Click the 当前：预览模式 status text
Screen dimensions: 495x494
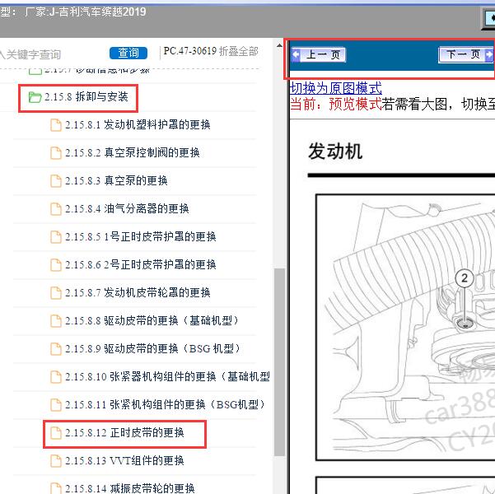coord(335,104)
